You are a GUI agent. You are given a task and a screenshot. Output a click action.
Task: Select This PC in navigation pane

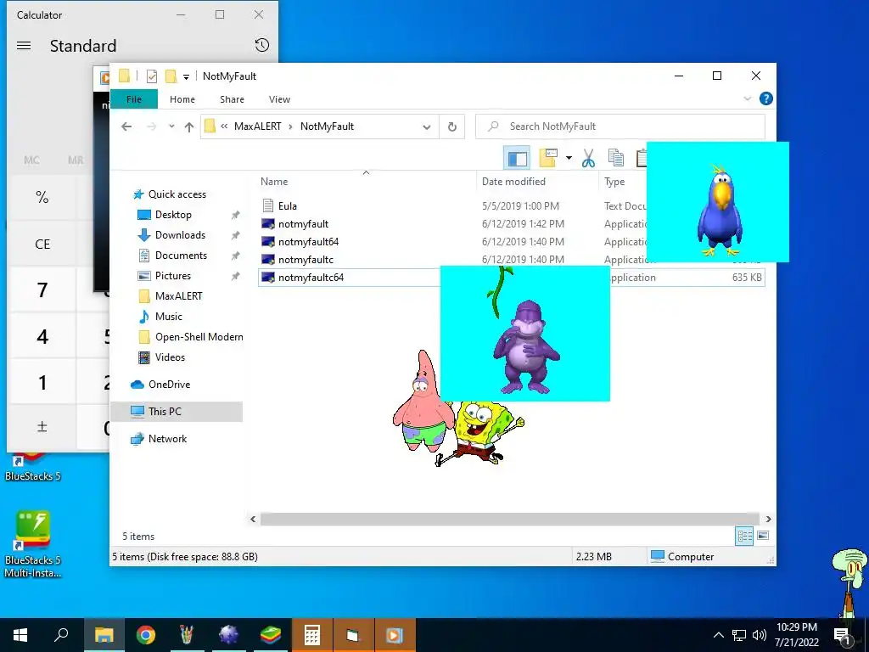(x=165, y=412)
